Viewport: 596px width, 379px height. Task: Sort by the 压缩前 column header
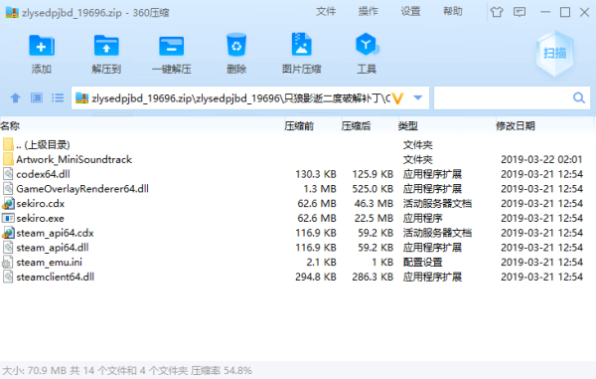tap(299, 126)
